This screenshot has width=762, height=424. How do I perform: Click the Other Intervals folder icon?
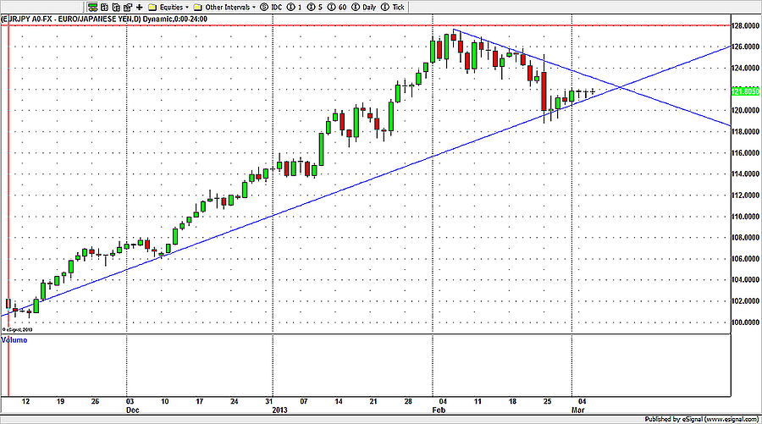click(198, 7)
